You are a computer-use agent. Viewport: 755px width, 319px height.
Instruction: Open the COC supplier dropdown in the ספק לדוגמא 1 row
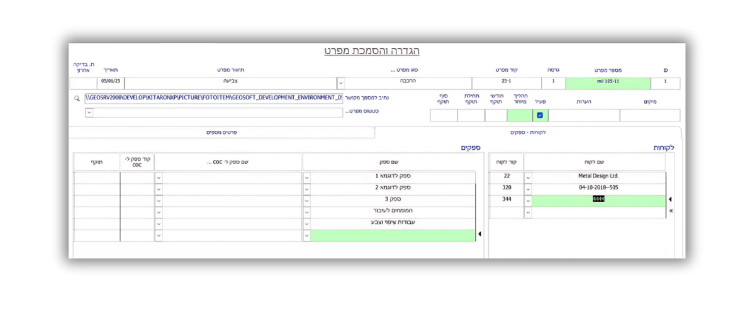click(x=159, y=177)
